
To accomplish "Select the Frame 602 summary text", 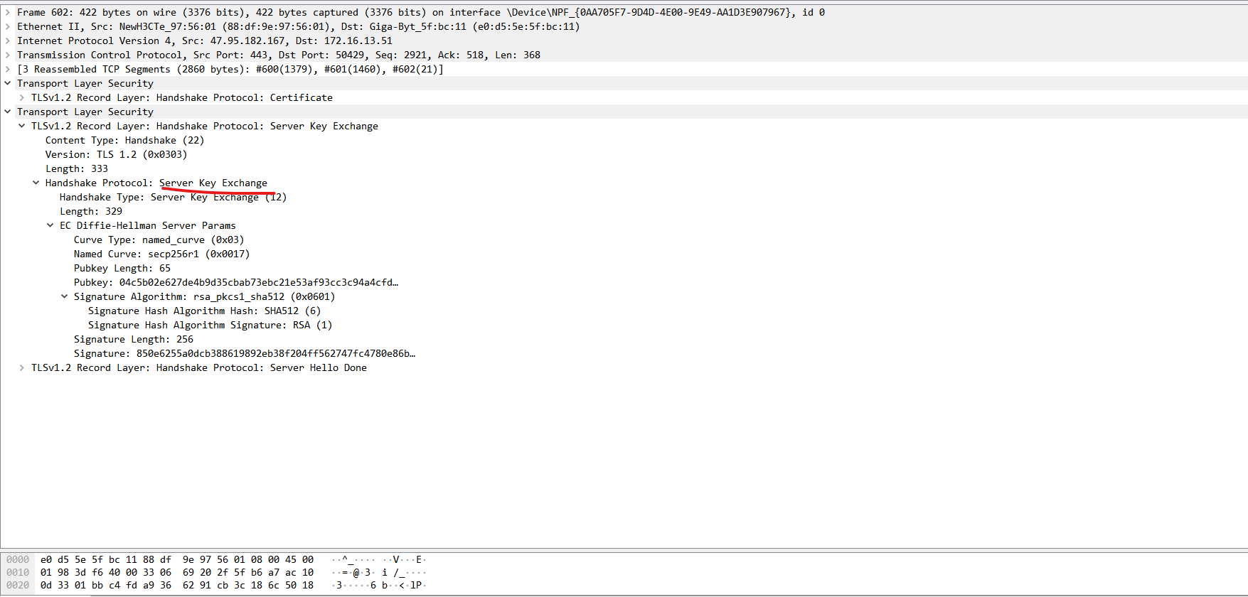I will tap(421, 12).
